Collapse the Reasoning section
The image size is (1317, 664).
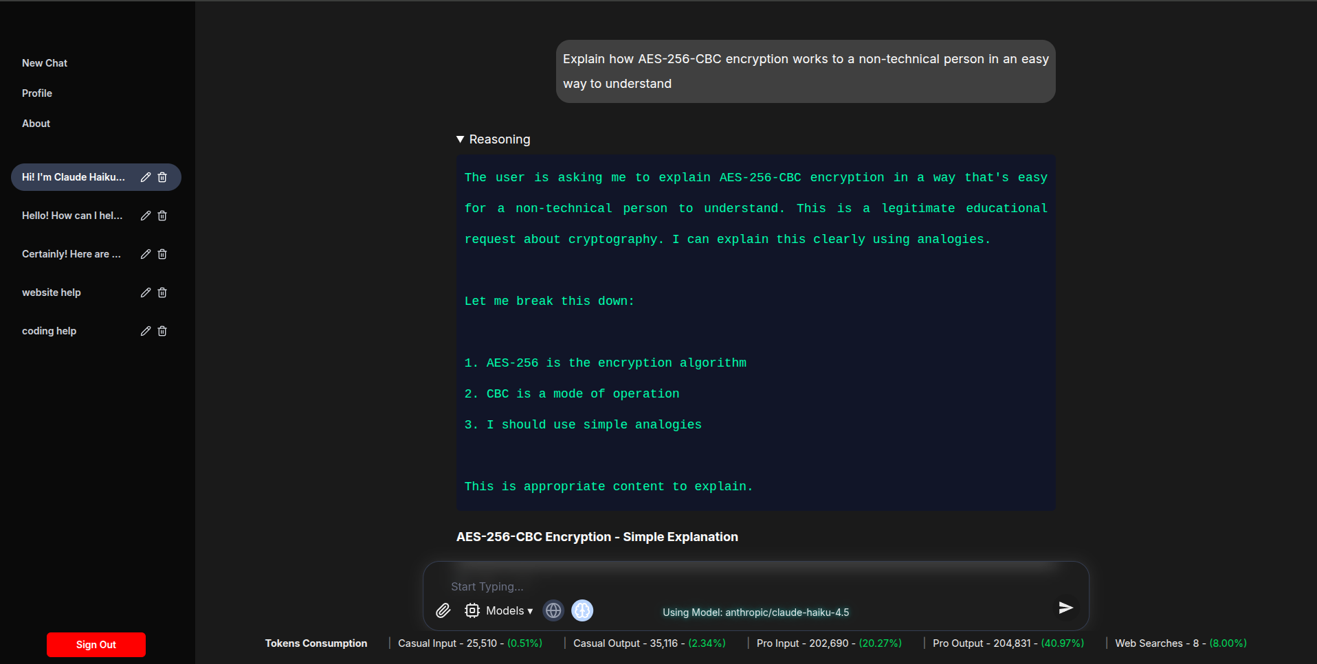(494, 139)
